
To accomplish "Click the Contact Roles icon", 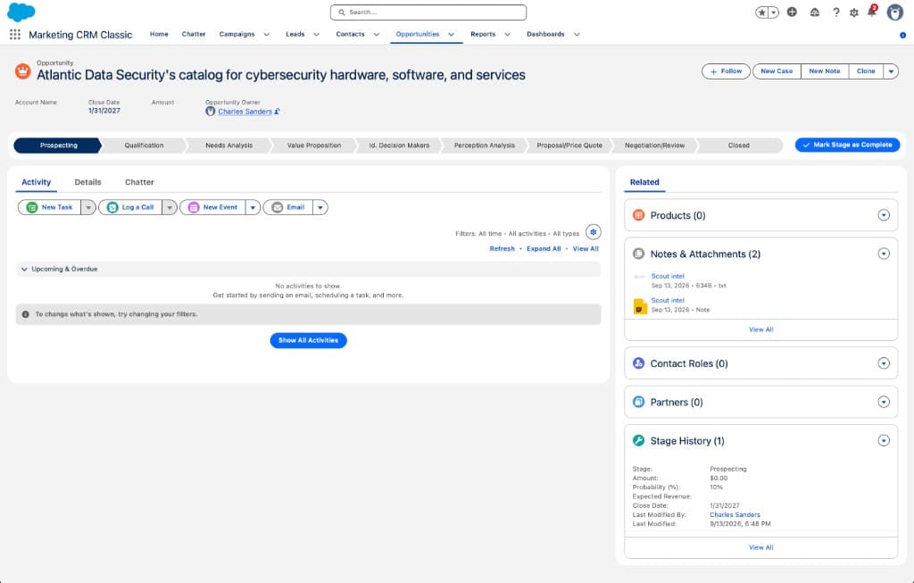I will 638,363.
